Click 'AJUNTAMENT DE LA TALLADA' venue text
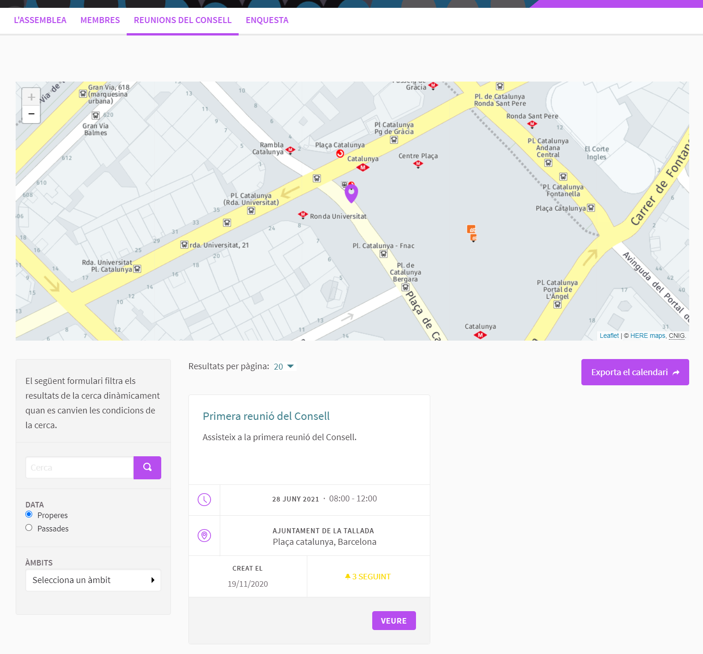703x654 pixels. point(323,531)
